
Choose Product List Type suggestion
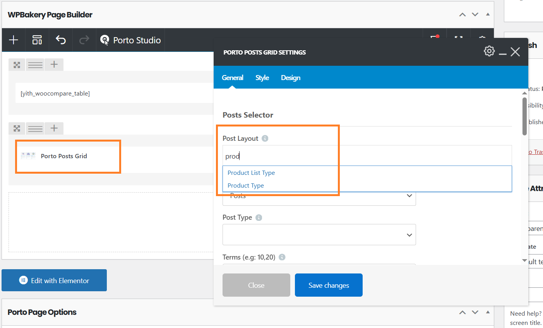pyautogui.click(x=251, y=173)
